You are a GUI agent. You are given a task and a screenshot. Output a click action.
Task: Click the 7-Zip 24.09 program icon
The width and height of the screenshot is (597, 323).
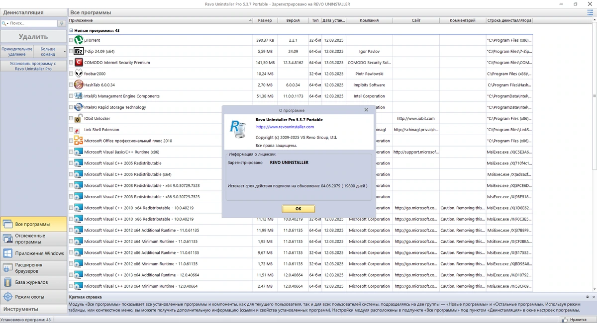pos(79,51)
